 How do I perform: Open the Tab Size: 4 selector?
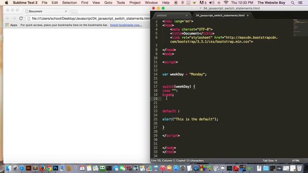point(269,161)
